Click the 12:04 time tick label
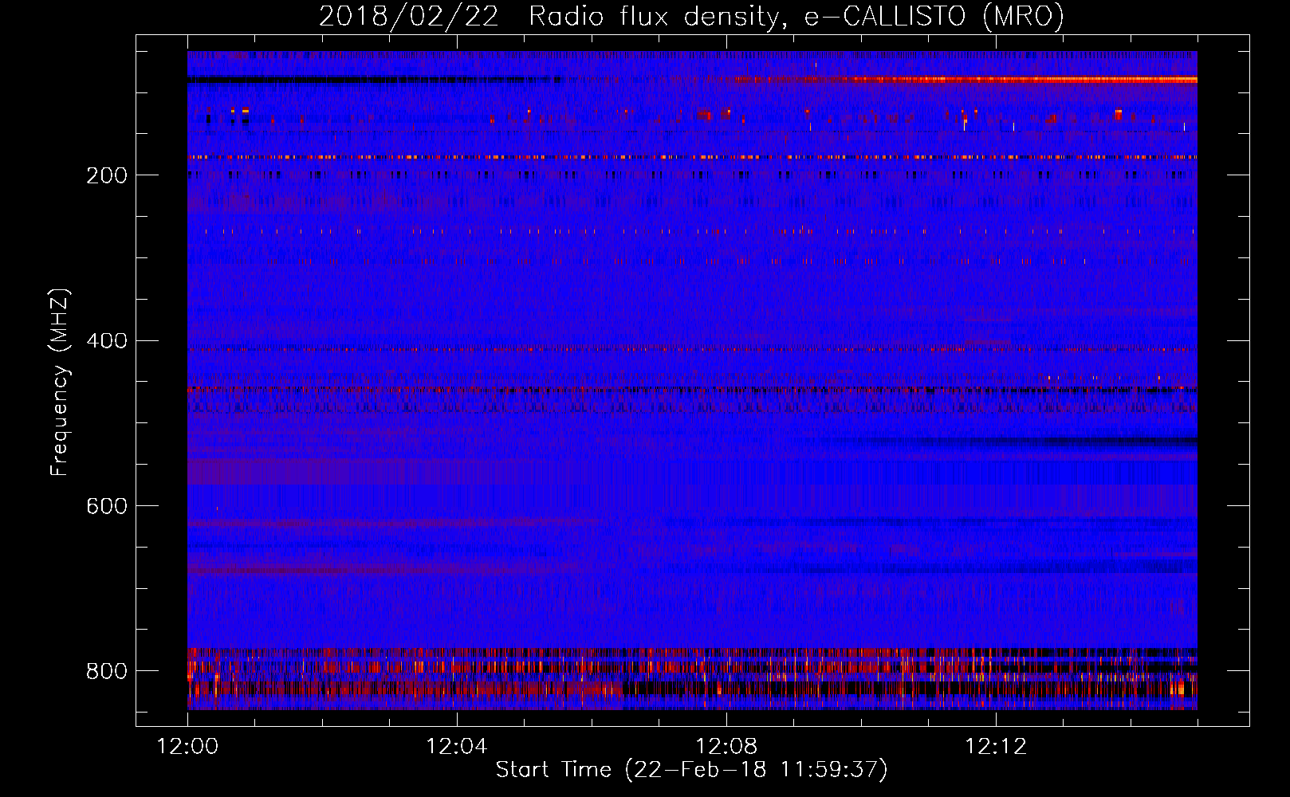Viewport: 1290px width, 797px height. [457, 747]
